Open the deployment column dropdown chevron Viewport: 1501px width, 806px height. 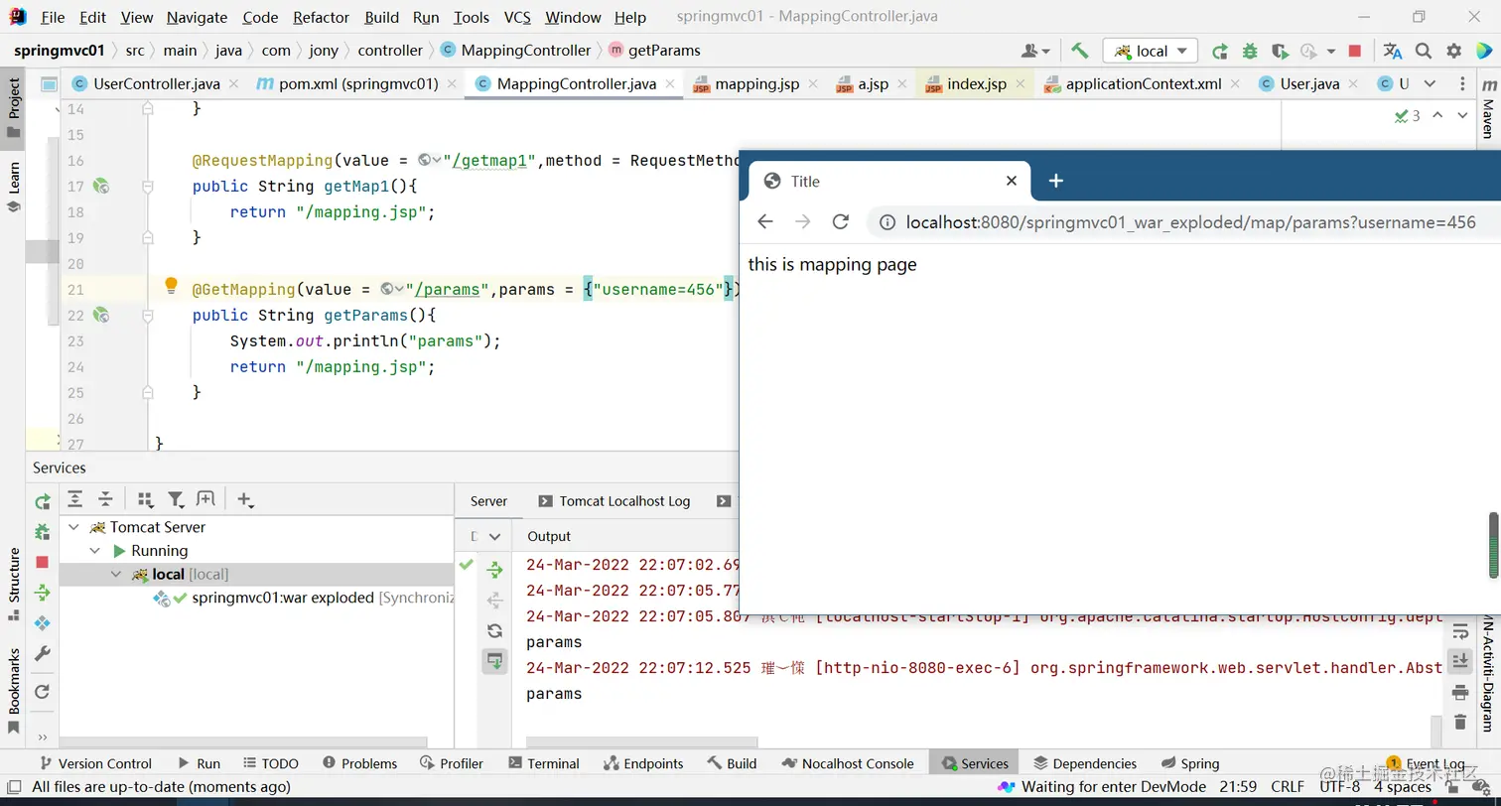click(x=494, y=536)
